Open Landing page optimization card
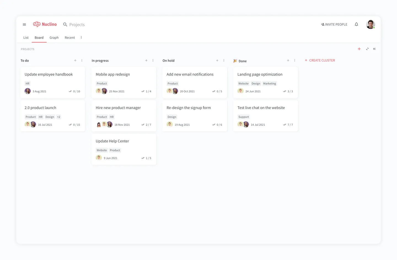 (x=265, y=82)
